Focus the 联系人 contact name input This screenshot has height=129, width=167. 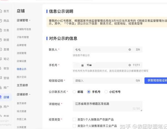point(107,49)
